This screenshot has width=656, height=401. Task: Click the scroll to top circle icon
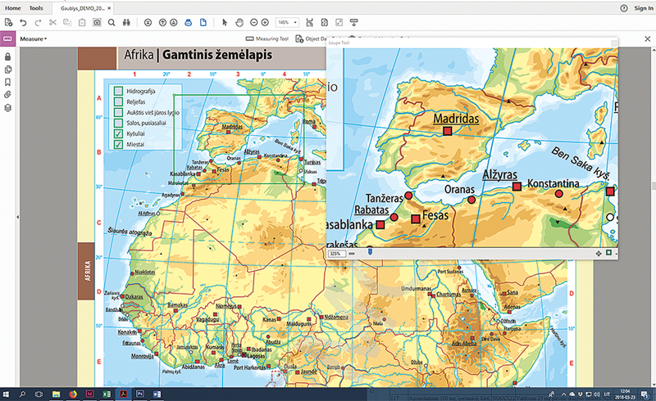(148, 23)
